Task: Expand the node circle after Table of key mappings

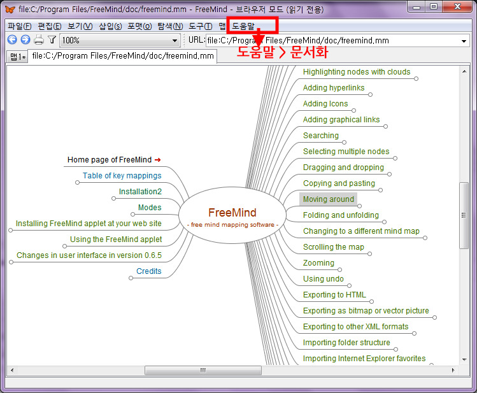Action: click(x=78, y=183)
